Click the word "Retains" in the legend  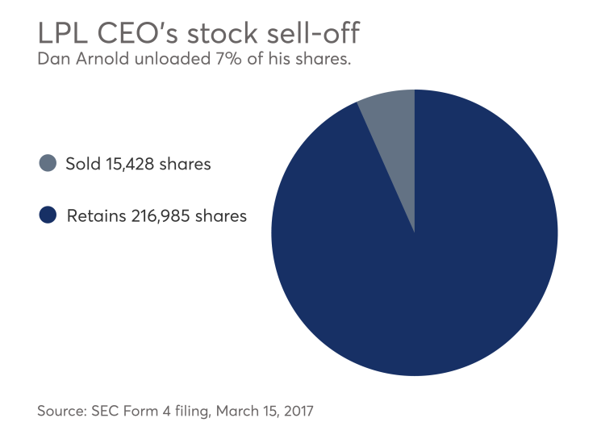[x=94, y=215]
